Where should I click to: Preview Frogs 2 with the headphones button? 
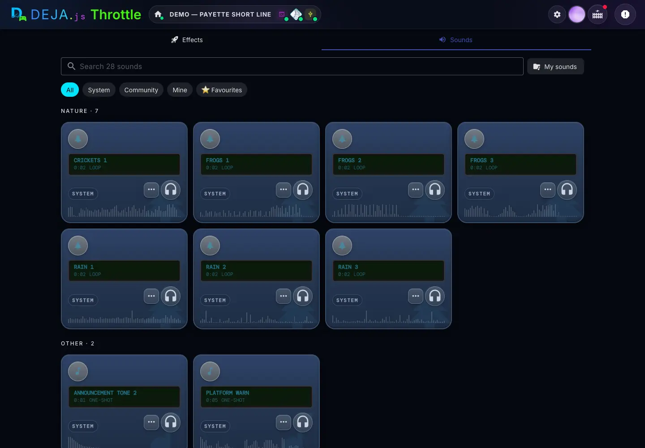435,190
